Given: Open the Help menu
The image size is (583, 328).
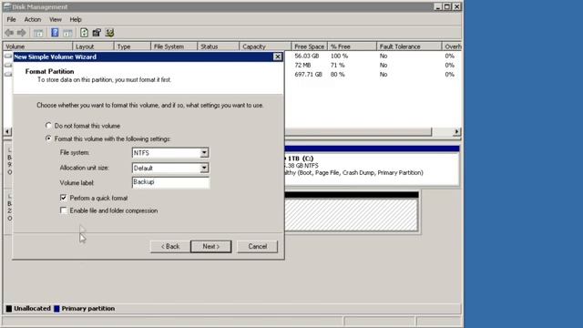Looking at the screenshot, I should pos(76,19).
